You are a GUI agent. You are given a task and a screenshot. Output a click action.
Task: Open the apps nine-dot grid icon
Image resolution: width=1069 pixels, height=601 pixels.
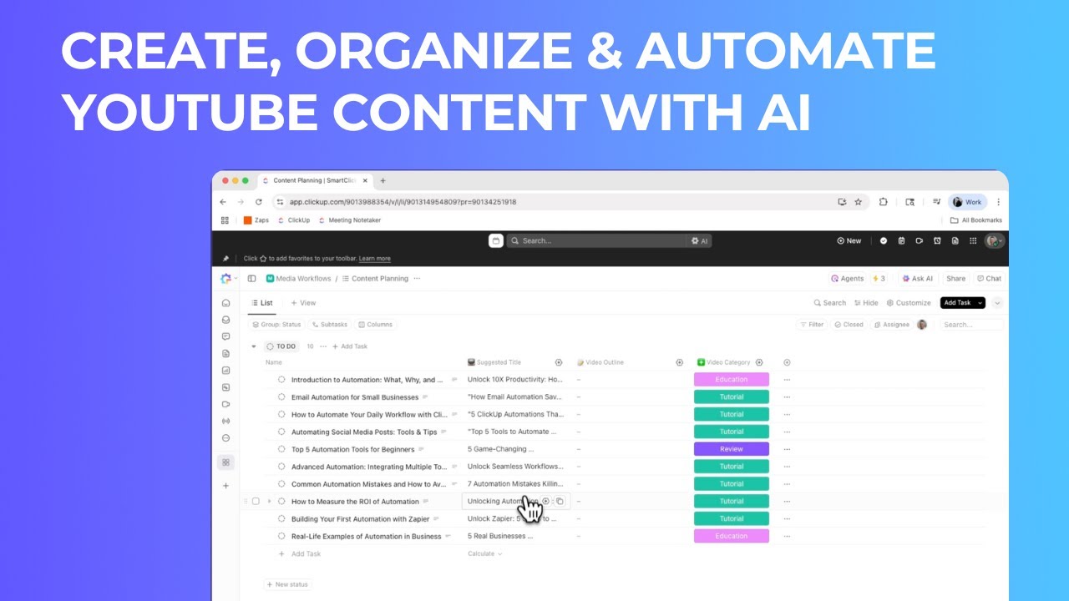tap(973, 240)
